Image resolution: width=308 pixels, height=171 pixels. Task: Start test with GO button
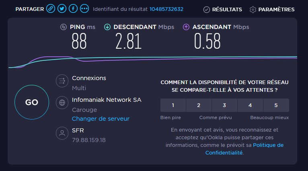(x=32, y=103)
